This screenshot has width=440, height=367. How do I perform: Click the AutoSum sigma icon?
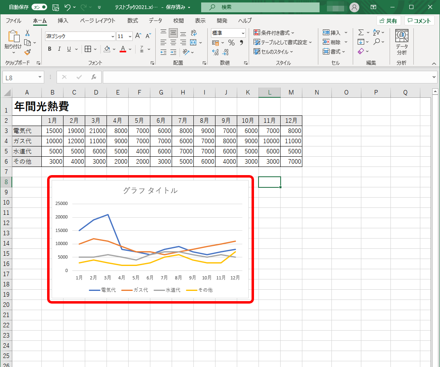coord(361,32)
